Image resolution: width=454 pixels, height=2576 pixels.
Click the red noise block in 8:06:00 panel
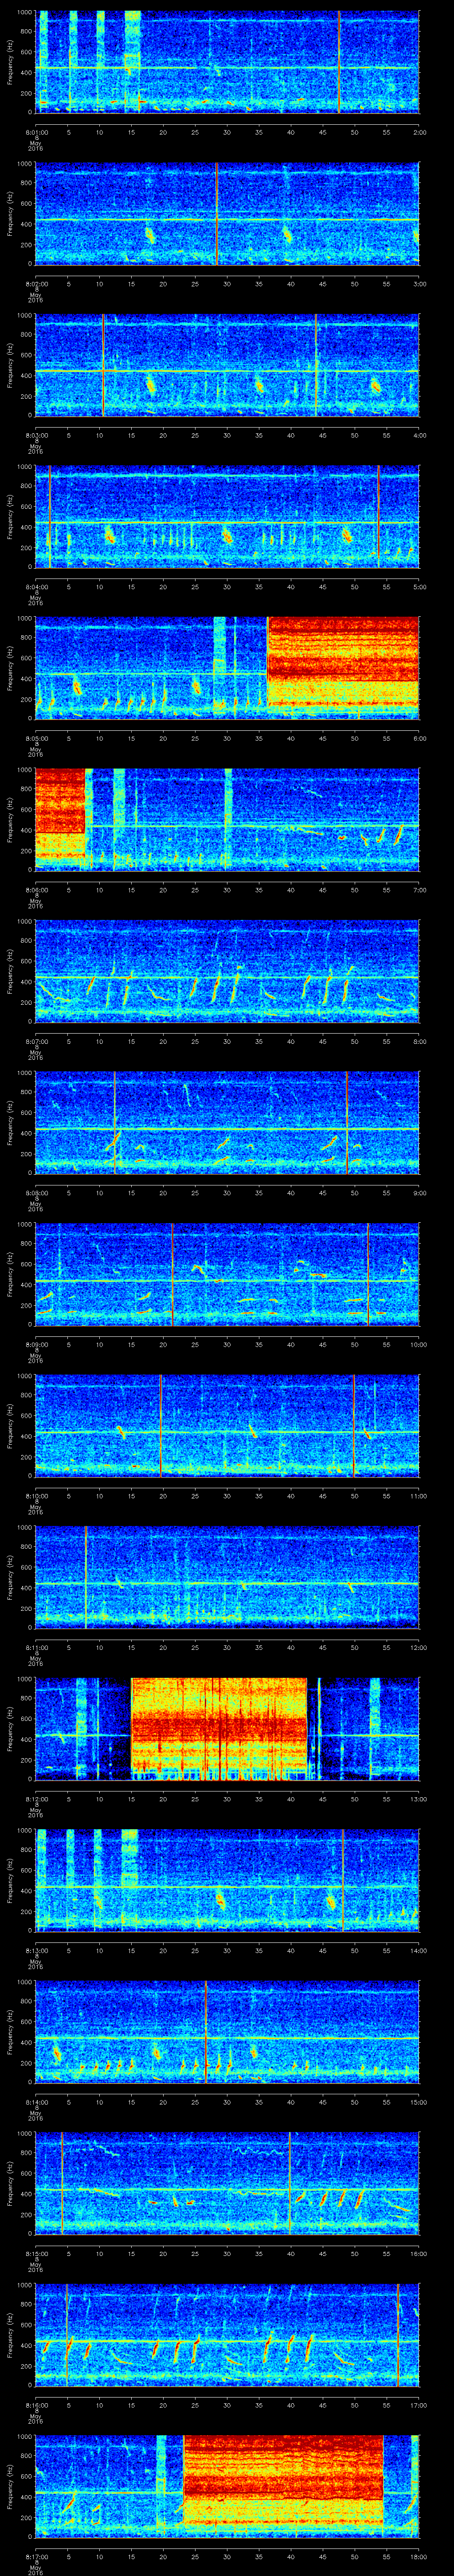60,819
